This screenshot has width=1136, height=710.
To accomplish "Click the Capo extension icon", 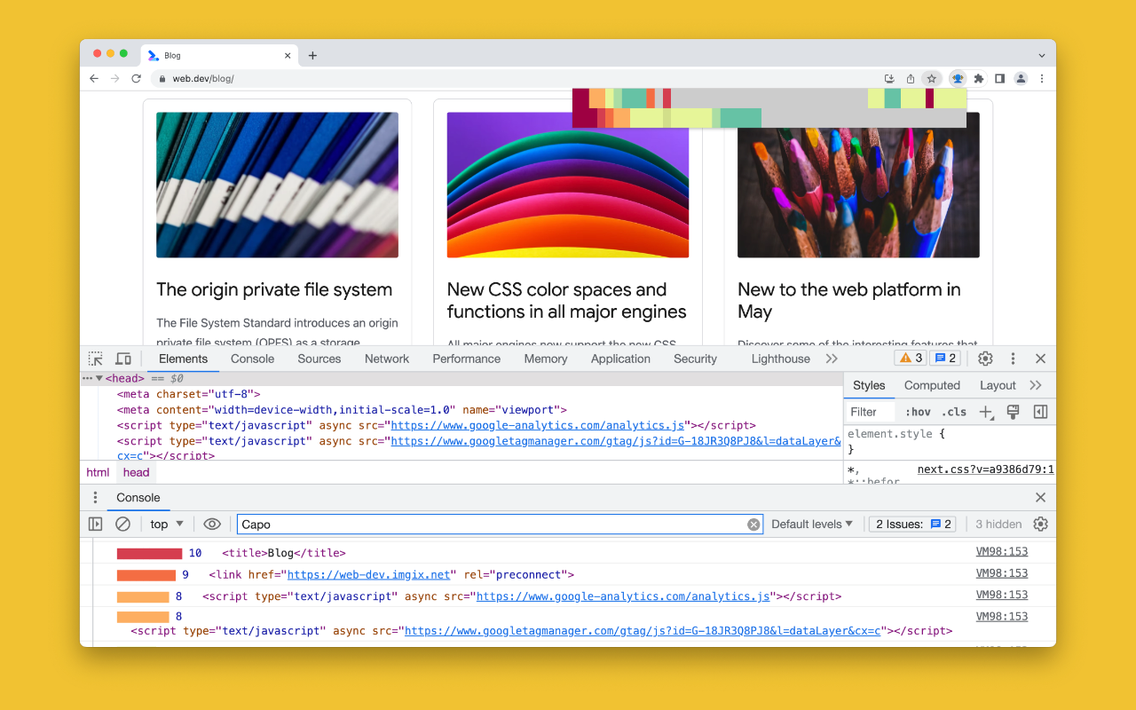I will pyautogui.click(x=958, y=78).
